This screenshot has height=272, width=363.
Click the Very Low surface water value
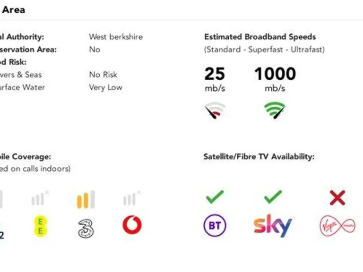(x=106, y=87)
